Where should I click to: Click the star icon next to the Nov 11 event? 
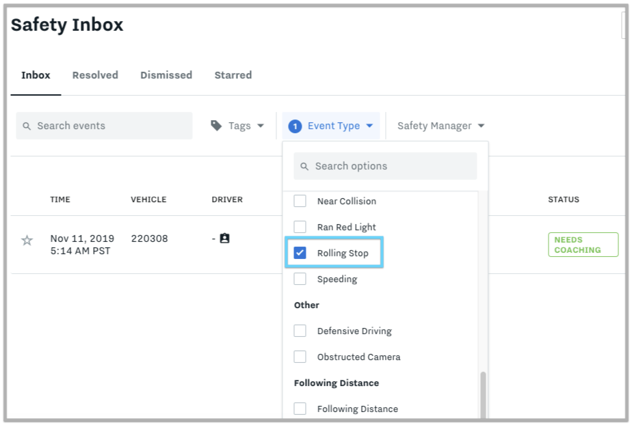(x=27, y=241)
